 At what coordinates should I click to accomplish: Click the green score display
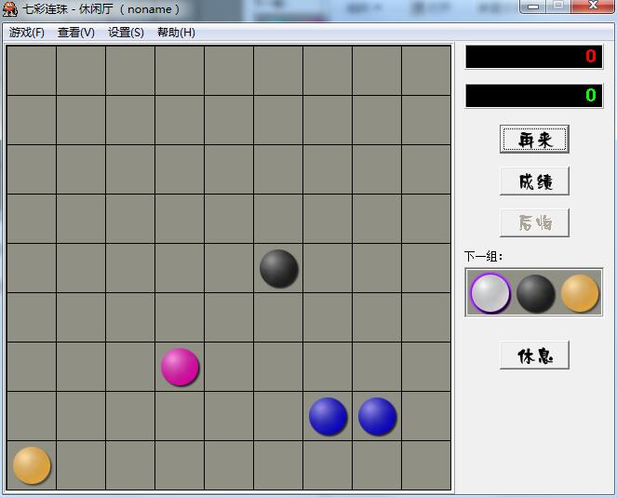[534, 95]
